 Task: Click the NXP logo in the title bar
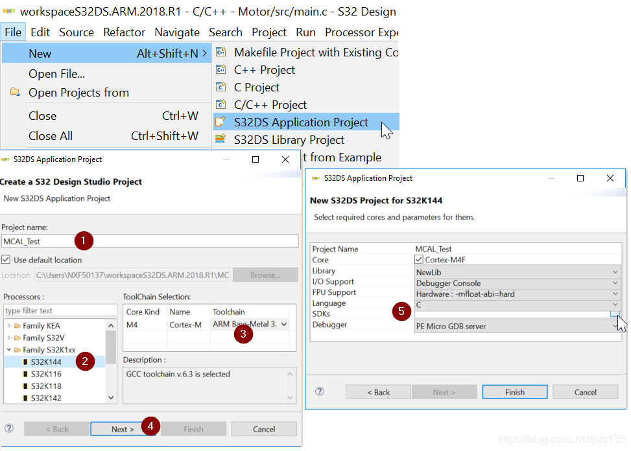coord(8,10)
